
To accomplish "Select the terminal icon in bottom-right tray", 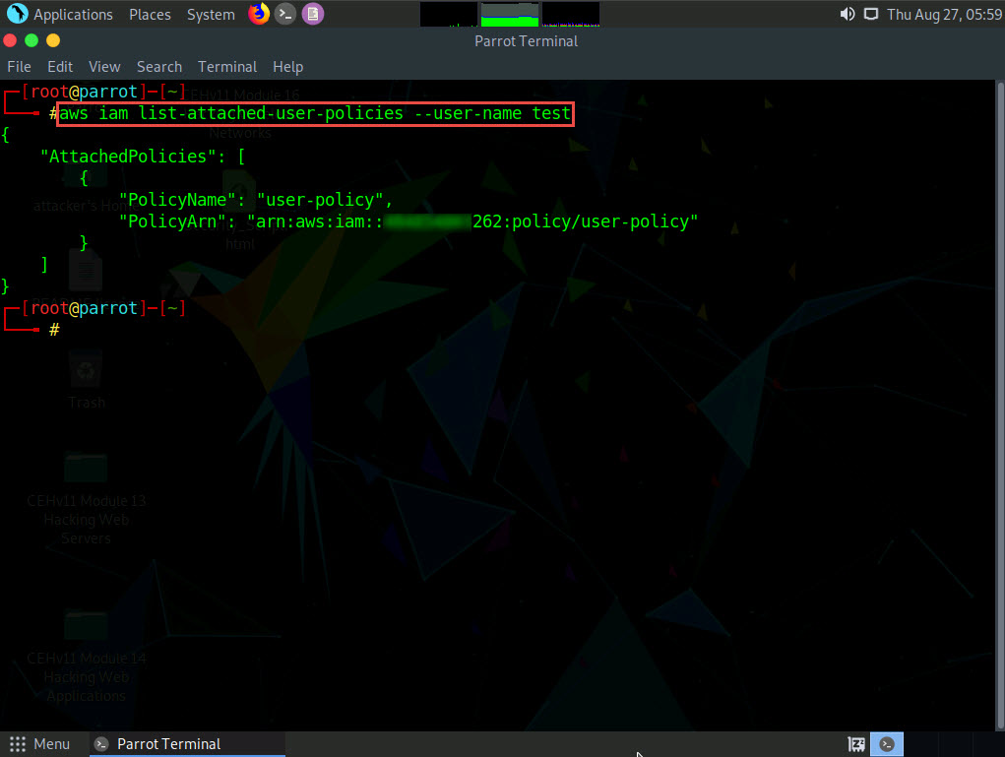I will point(888,744).
